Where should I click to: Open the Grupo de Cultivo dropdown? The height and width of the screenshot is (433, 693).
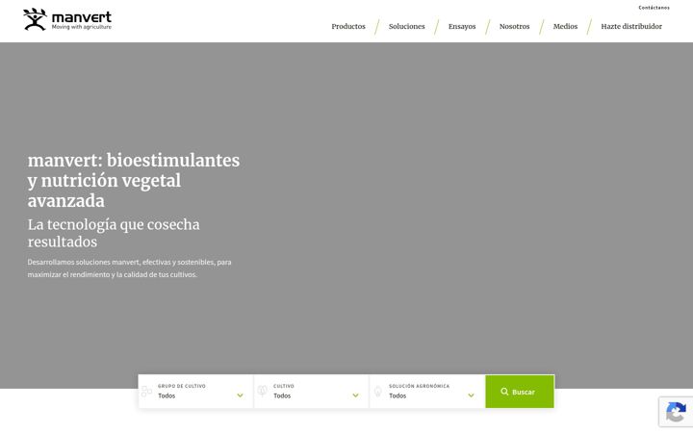pyautogui.click(x=195, y=392)
